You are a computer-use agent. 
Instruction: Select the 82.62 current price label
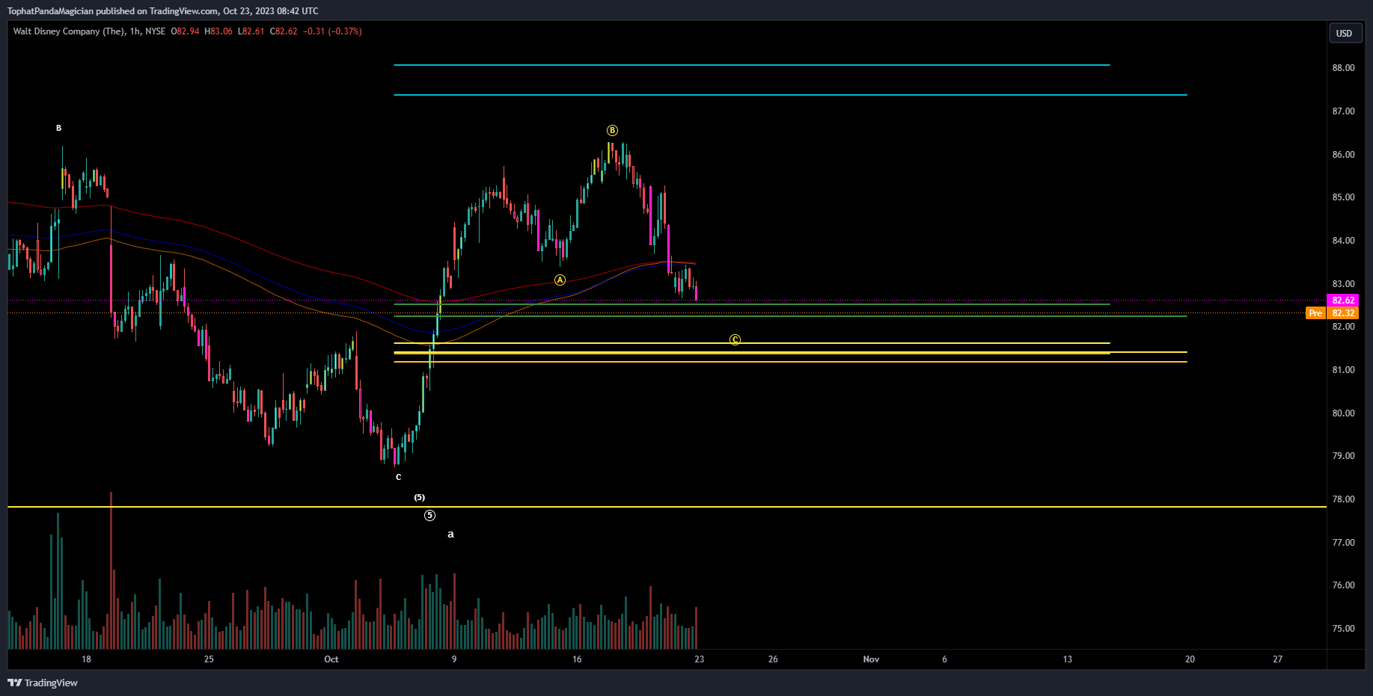(1343, 301)
